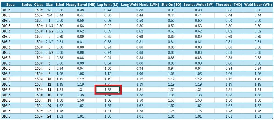
Task: Click Weld Neck value 0.44 for size 3/4
Action: [x=258, y=15]
